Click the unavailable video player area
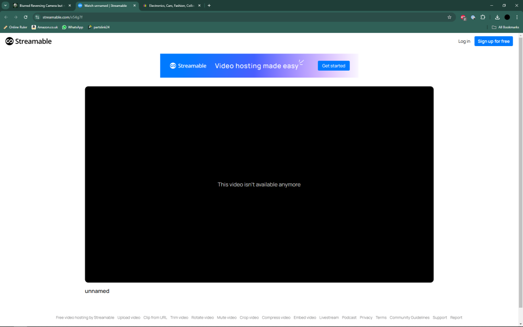This screenshot has width=523, height=327. (x=259, y=185)
